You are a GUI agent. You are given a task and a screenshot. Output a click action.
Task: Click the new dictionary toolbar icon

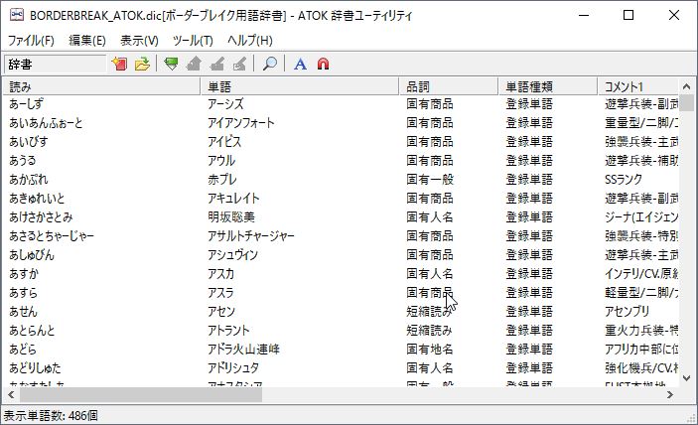(x=119, y=64)
